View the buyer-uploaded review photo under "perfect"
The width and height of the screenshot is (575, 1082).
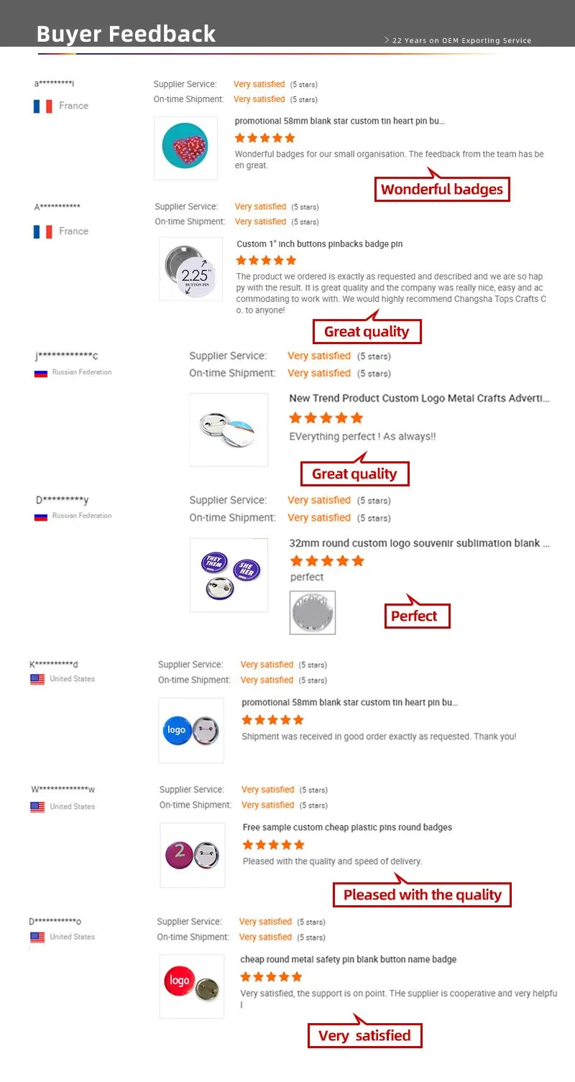(x=313, y=613)
